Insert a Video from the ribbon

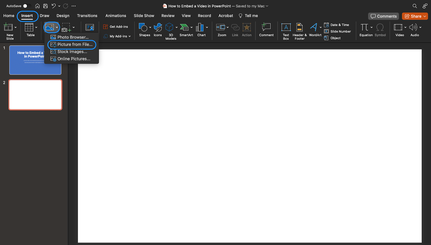coord(399,30)
